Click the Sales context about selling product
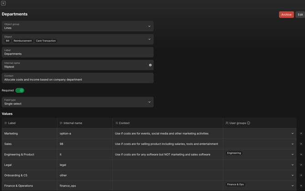 168,144
